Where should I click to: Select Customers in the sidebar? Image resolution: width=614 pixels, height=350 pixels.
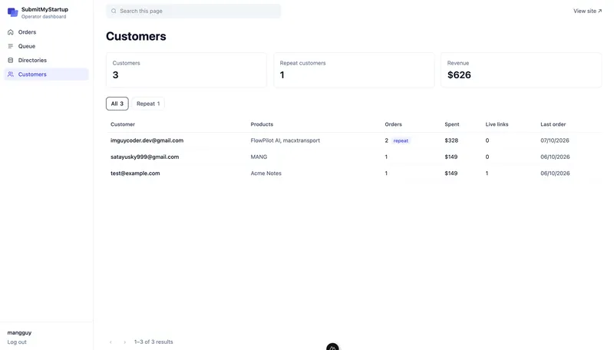[46, 74]
